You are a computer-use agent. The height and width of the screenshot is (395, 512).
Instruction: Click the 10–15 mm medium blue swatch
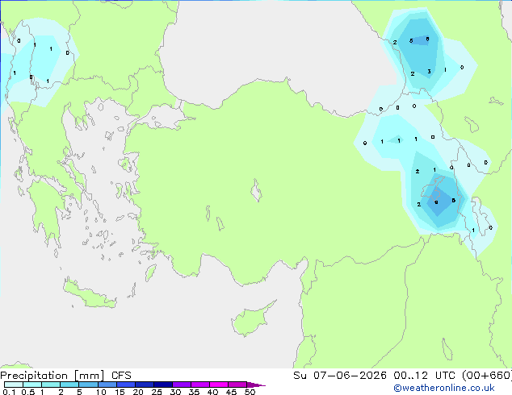(x=107, y=385)
